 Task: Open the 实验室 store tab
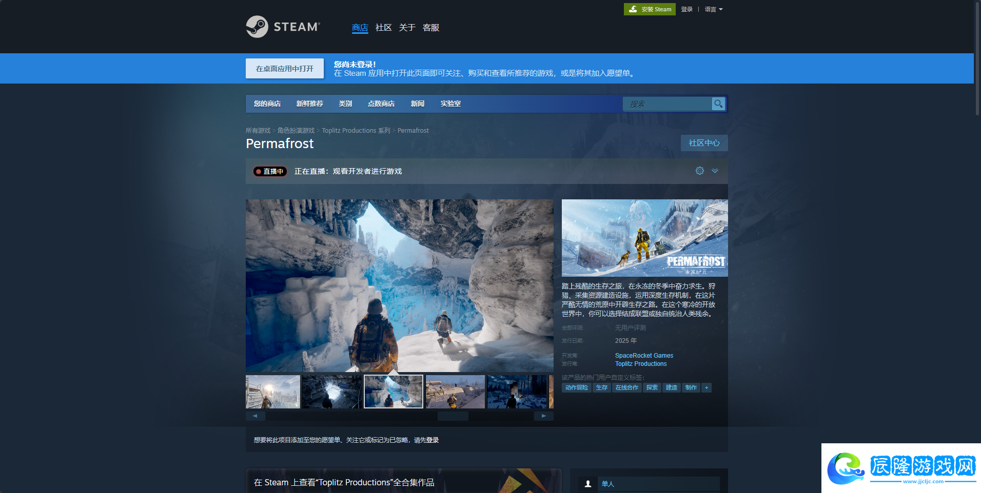(x=450, y=104)
